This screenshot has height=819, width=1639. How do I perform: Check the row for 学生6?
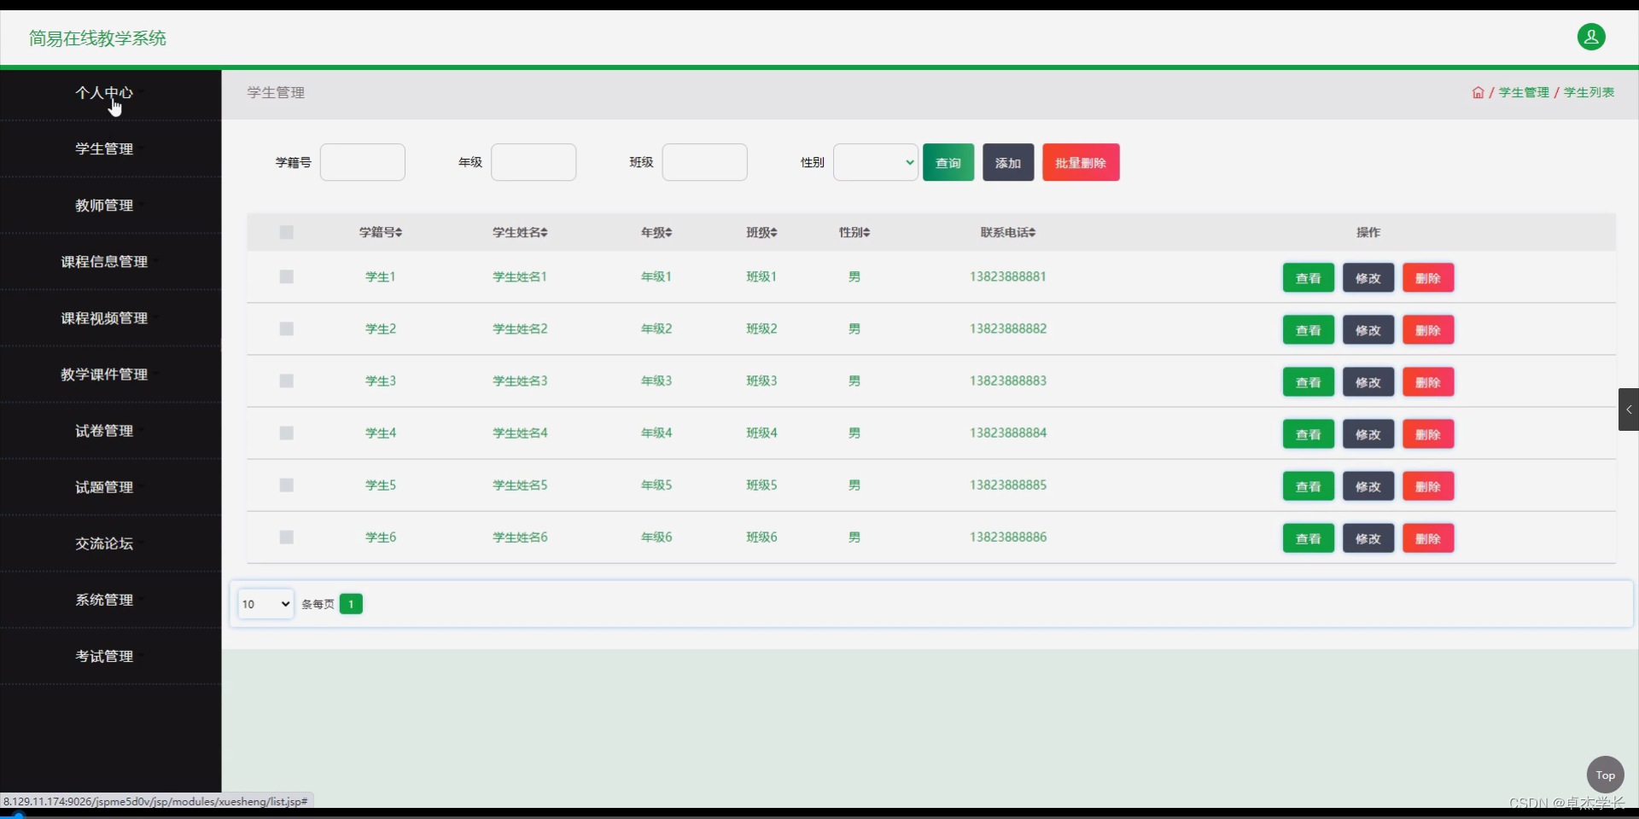click(x=287, y=537)
